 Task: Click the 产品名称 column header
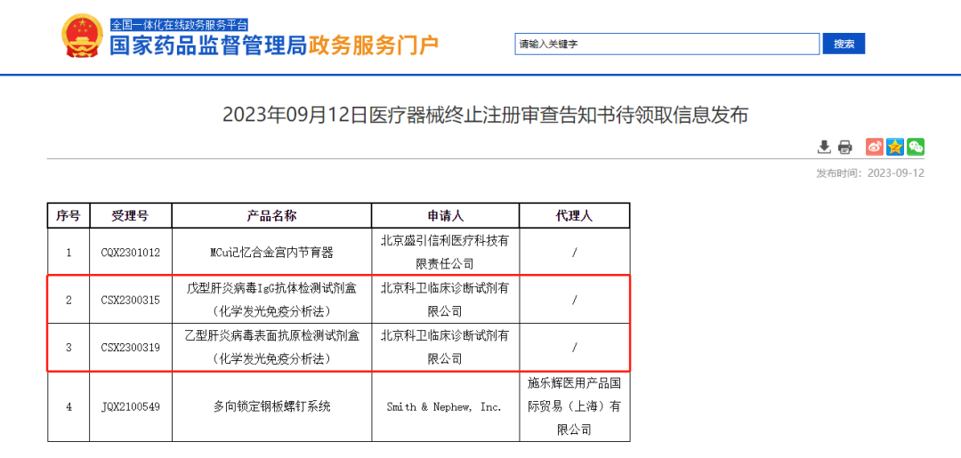[271, 215]
